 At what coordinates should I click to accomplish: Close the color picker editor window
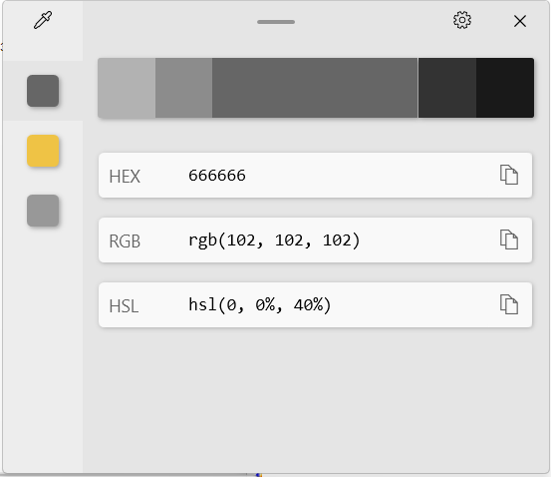click(x=520, y=21)
